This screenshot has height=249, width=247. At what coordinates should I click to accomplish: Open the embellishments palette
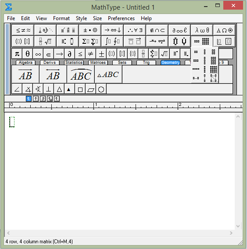(68, 30)
